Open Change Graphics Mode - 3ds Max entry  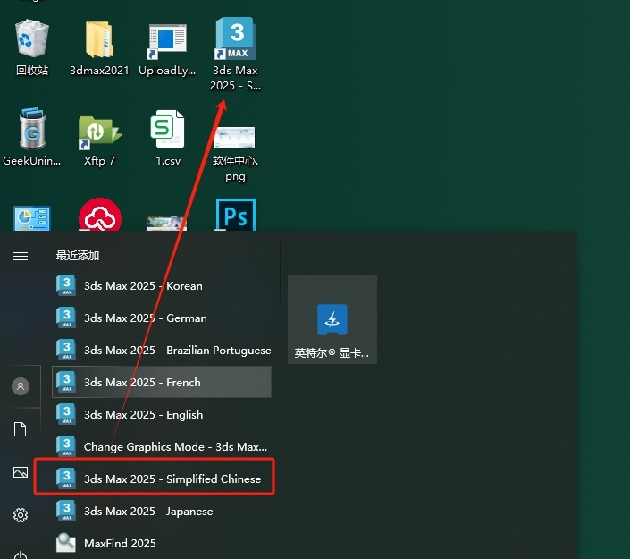[162, 446]
